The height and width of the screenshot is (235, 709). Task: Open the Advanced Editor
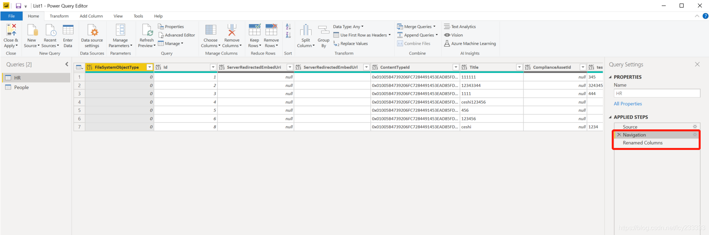coord(177,35)
